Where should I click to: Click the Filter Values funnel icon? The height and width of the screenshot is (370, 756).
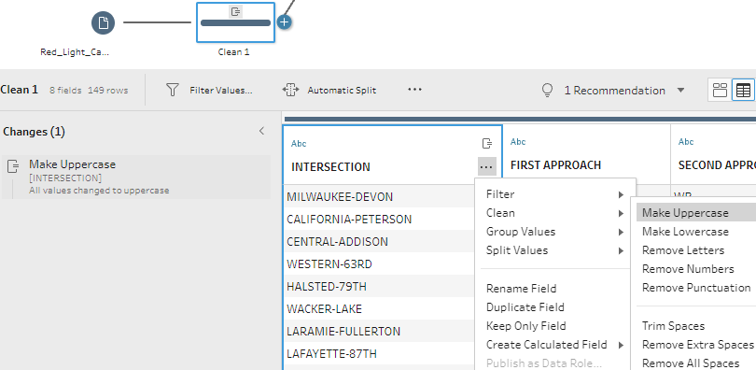(173, 90)
